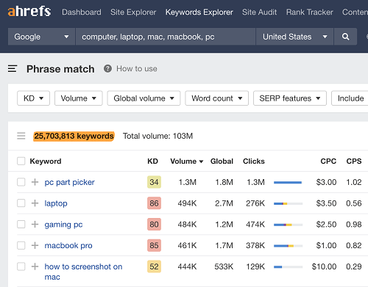This screenshot has width=368, height=287.
Task: Click the KD 85 badge for macbook pro
Action: 154,245
